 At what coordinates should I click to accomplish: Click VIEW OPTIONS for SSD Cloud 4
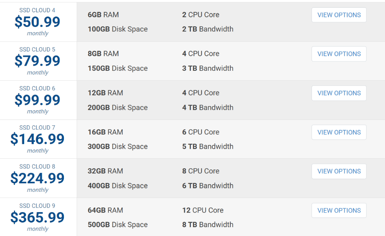339,15
